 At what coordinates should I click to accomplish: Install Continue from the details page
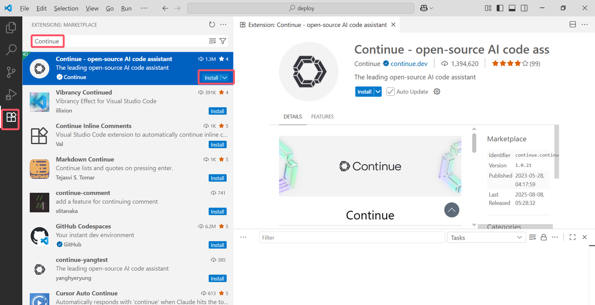pyautogui.click(x=364, y=92)
